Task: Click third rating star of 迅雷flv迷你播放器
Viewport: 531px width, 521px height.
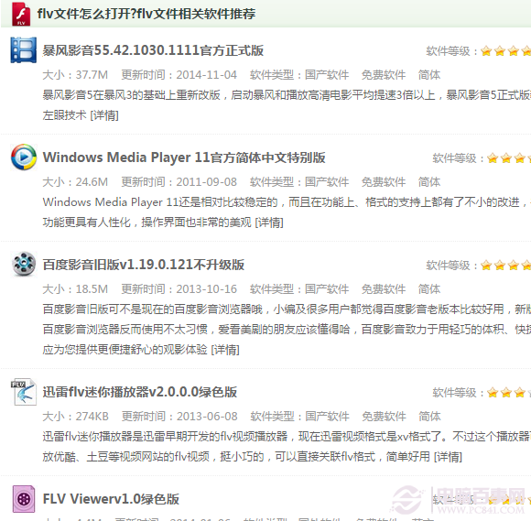Action: [520, 393]
